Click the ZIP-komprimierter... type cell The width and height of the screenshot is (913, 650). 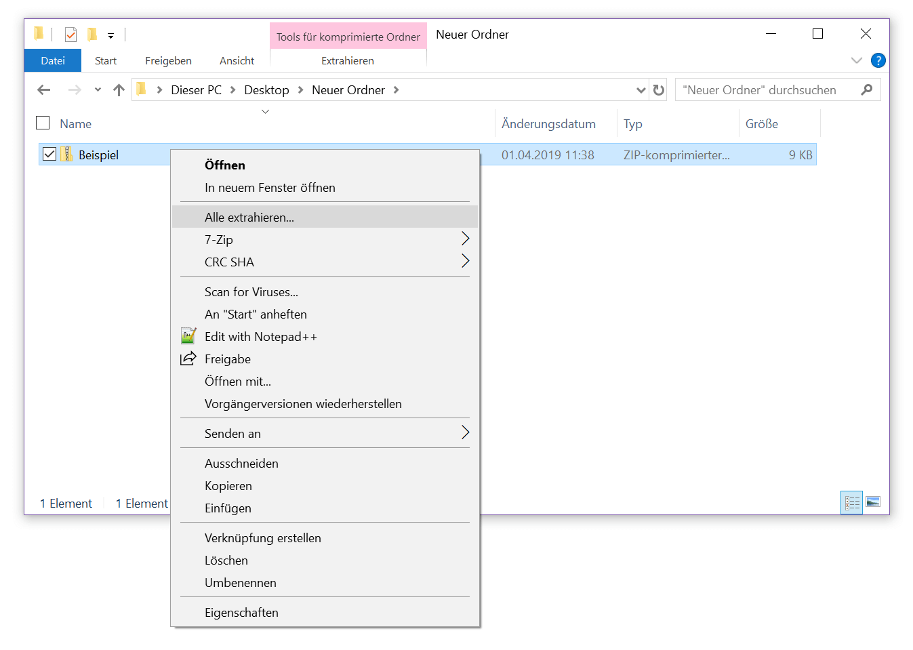(x=676, y=155)
